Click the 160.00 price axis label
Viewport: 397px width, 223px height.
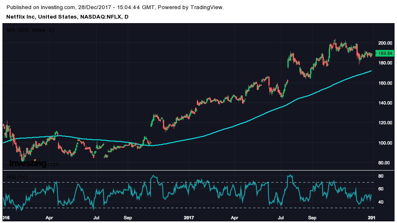(385, 83)
